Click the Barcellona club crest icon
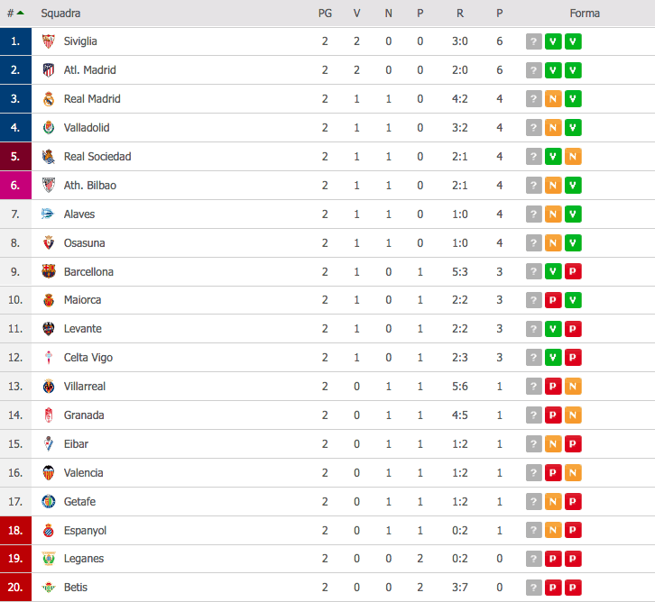 click(x=49, y=271)
